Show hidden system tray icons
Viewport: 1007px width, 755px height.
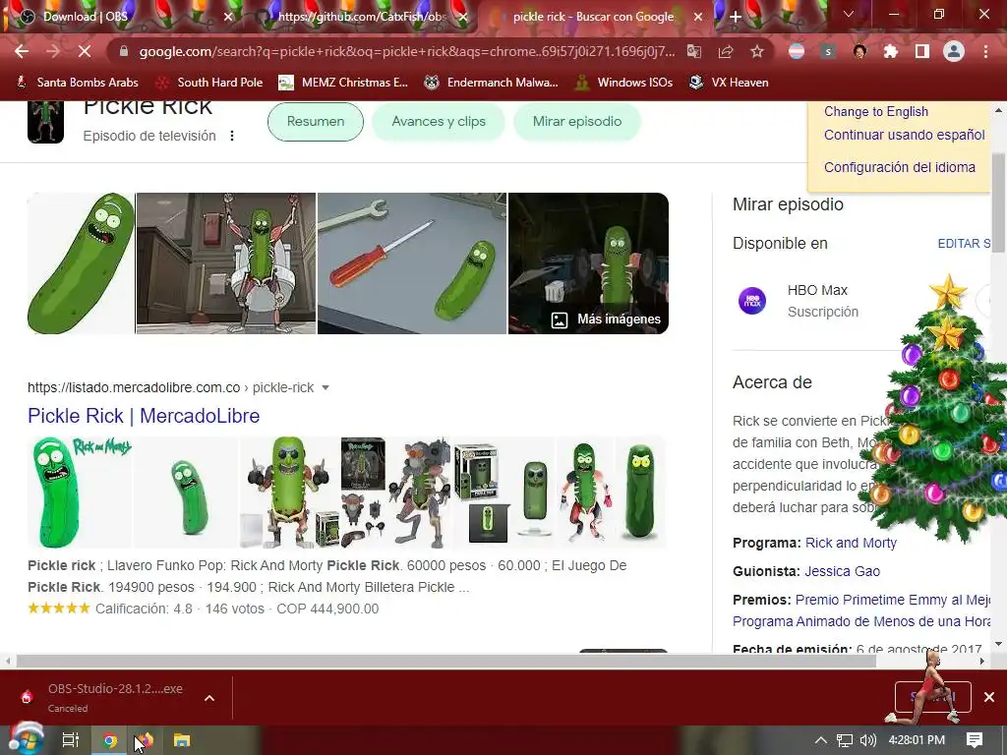point(821,740)
